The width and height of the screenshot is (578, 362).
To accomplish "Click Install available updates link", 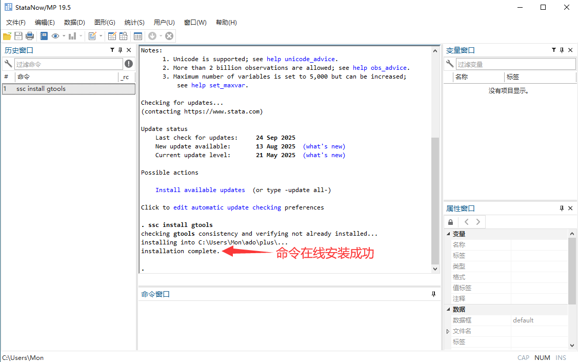I will click(x=200, y=190).
